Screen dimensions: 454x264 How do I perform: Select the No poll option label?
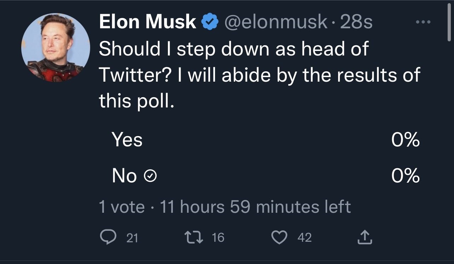[124, 176]
